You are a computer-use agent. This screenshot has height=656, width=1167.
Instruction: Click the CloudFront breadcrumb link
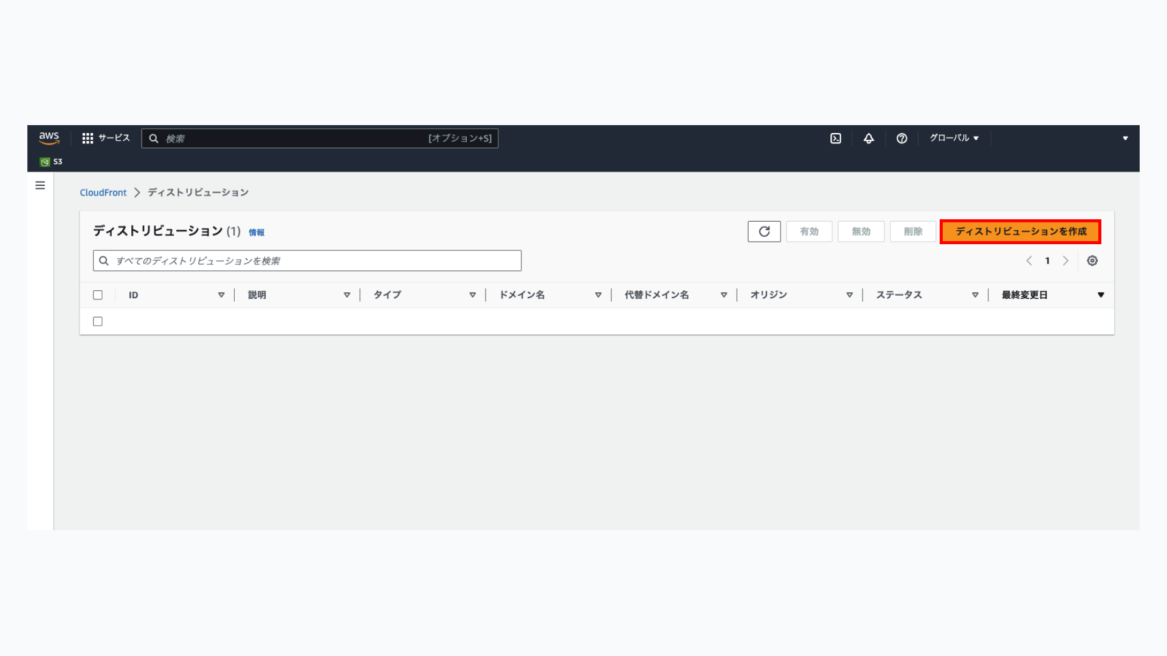pos(103,193)
